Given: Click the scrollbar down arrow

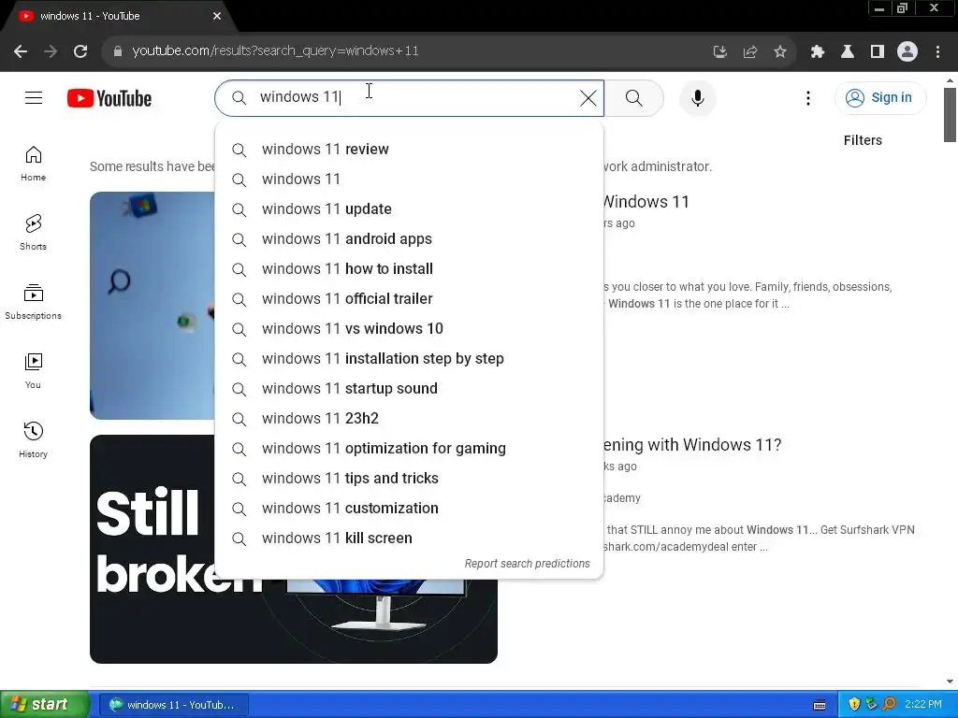Looking at the screenshot, I should coord(950,682).
